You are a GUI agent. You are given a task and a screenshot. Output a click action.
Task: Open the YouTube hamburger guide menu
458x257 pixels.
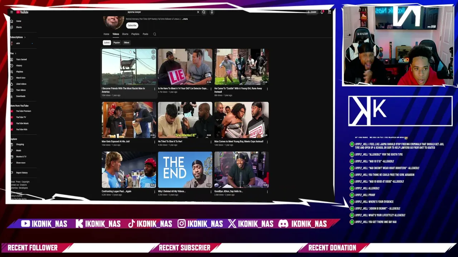[11, 12]
